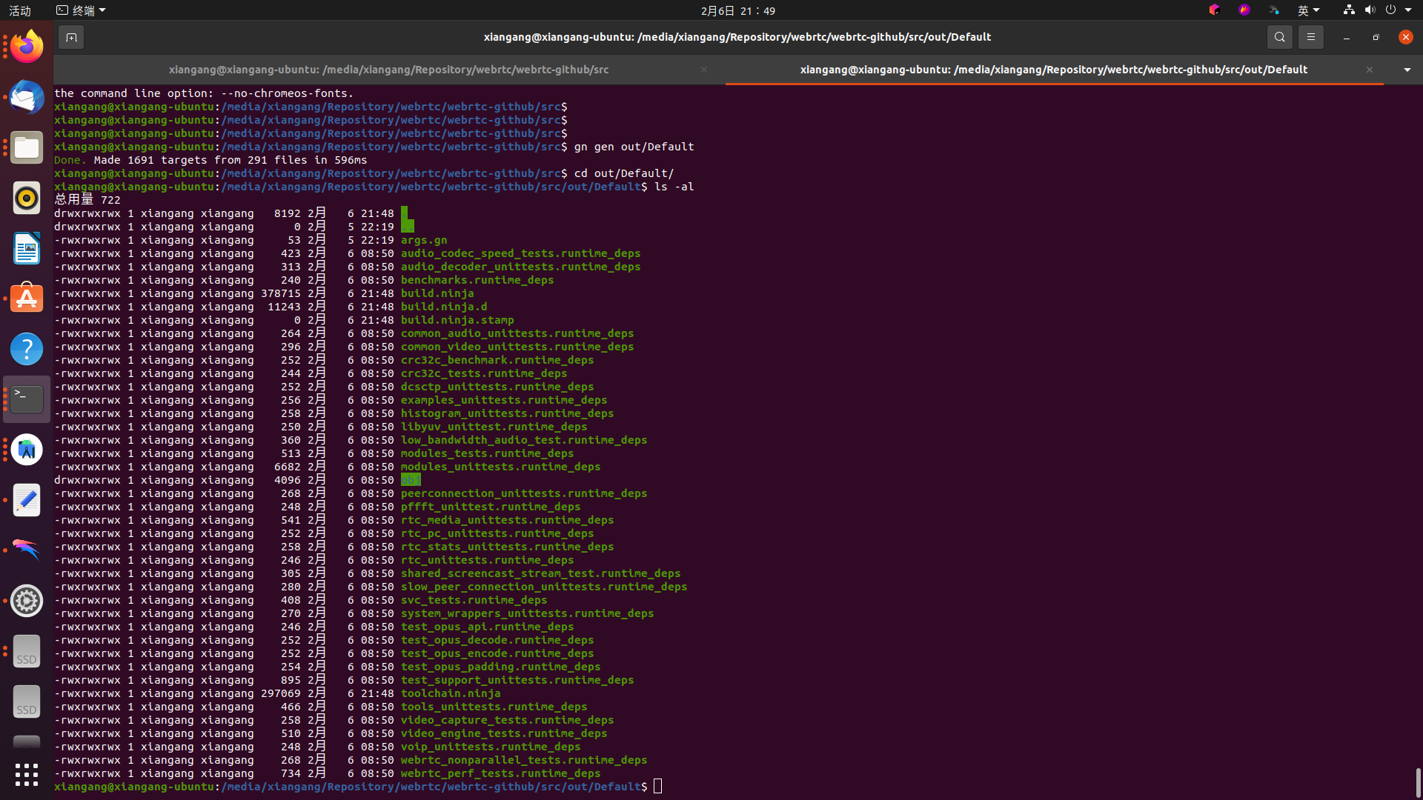The image size is (1423, 800).
Task: Open the SSD drive dock icon with indicator dots
Action: coord(27,651)
